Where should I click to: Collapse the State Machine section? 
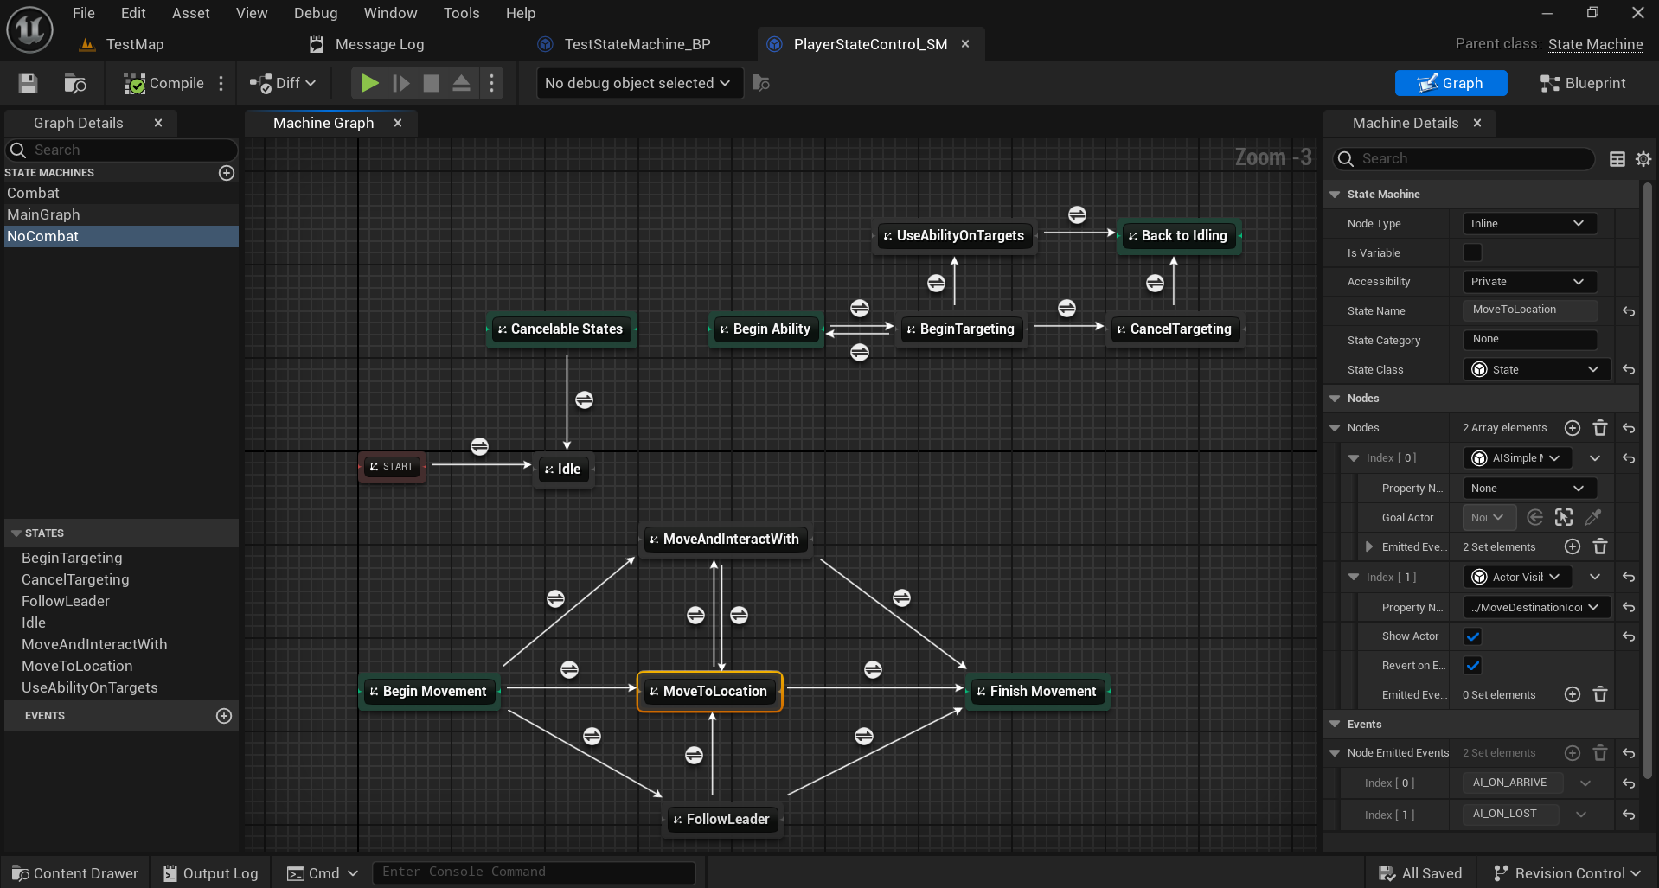coord(1335,195)
